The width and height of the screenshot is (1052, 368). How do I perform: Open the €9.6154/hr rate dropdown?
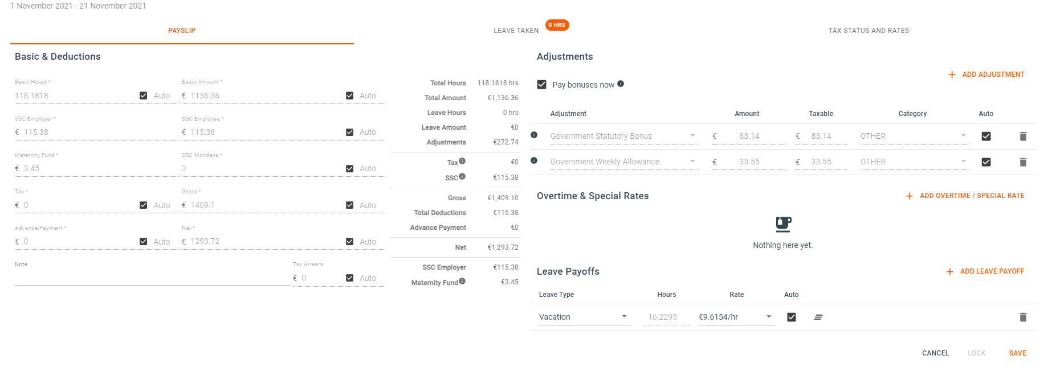point(737,317)
